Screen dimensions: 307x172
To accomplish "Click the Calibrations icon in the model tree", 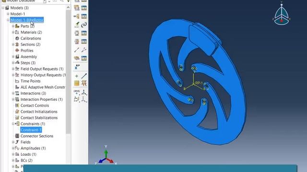I will (17, 38).
